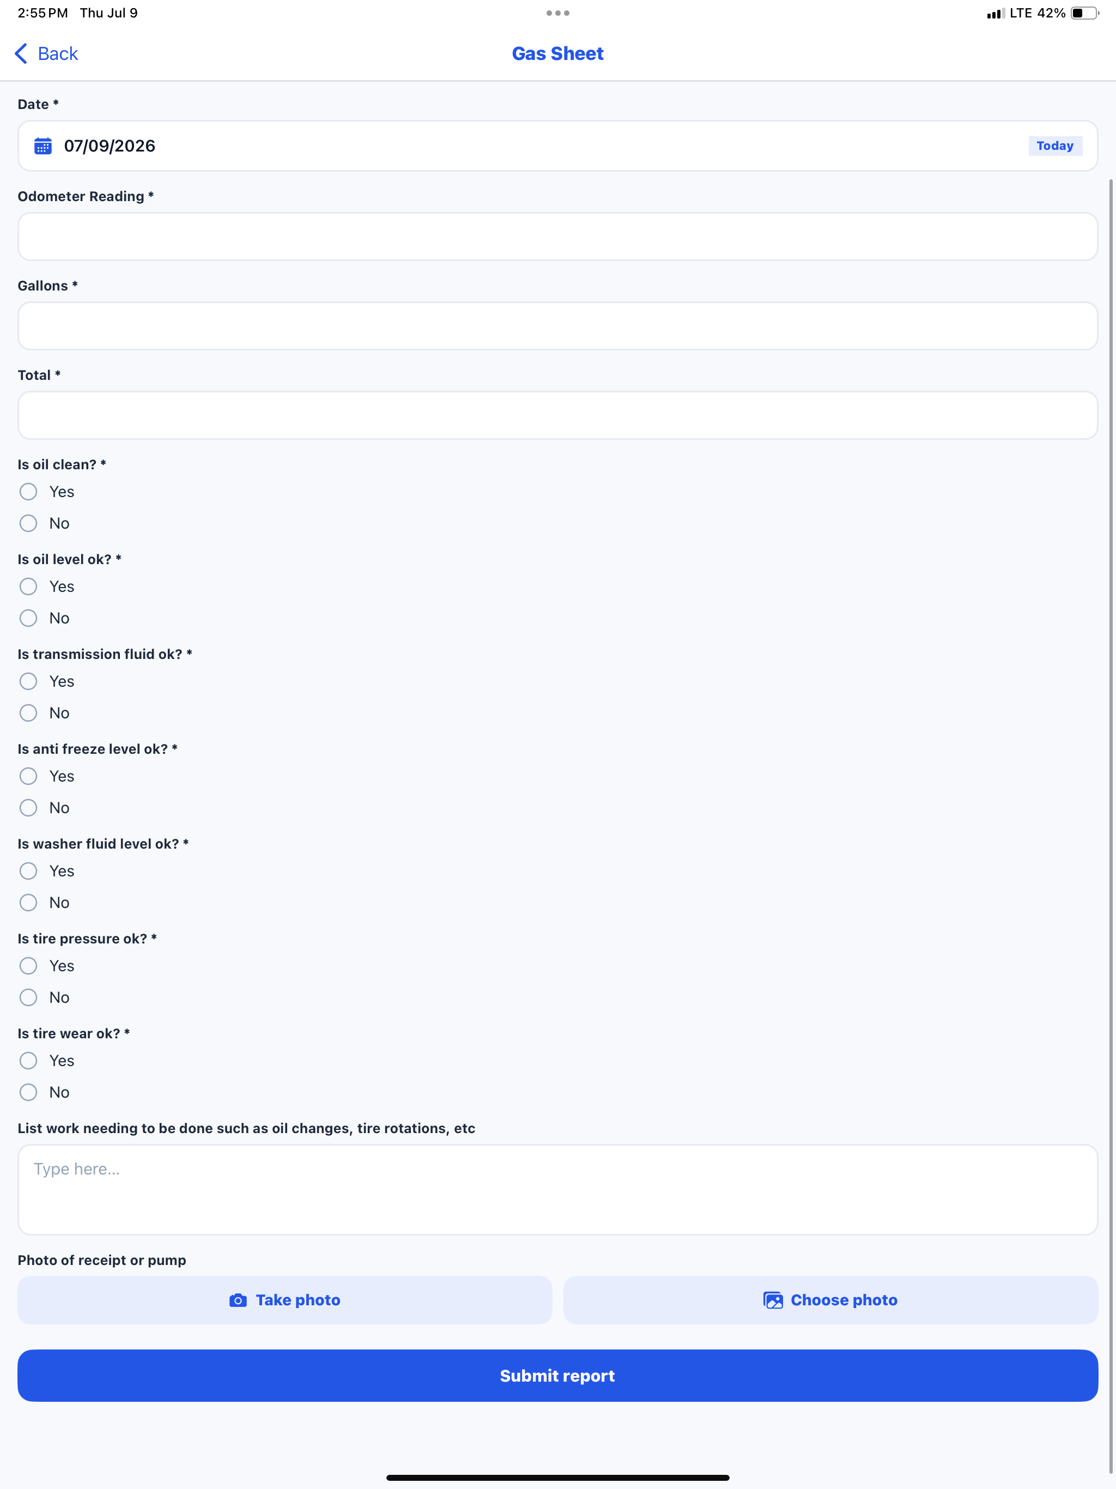Viewport: 1116px width, 1489px height.
Task: Tap the work needed text area
Action: point(558,1190)
